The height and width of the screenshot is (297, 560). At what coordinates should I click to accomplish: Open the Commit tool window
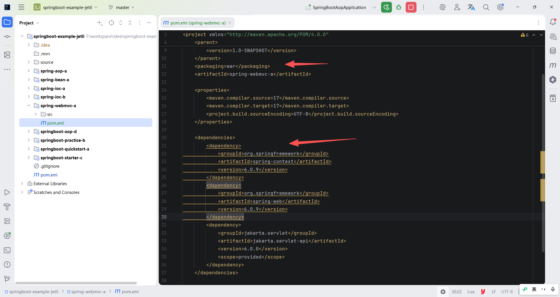click(7, 37)
